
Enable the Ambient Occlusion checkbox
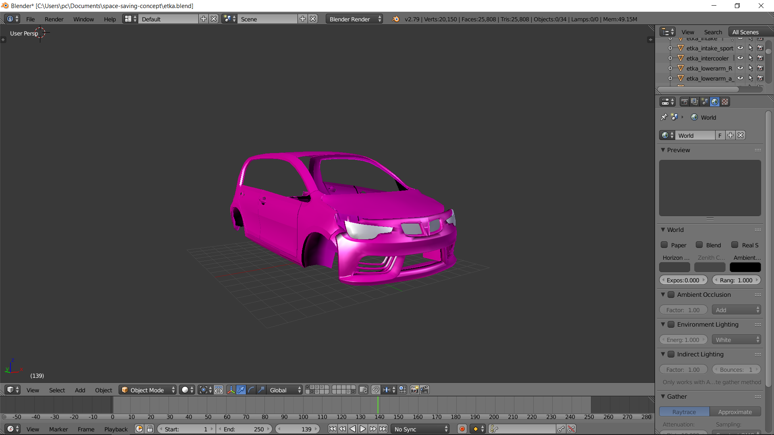[671, 295]
